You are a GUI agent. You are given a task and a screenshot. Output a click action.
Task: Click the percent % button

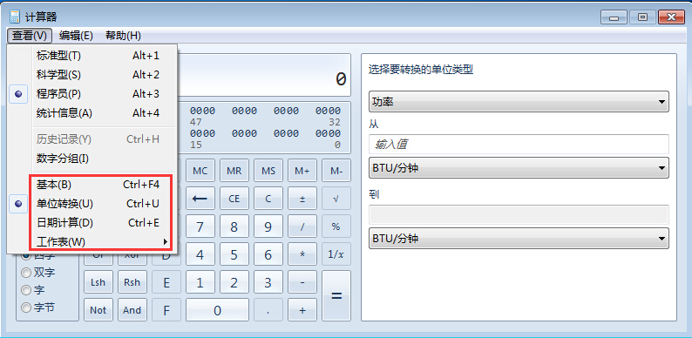tap(336, 226)
